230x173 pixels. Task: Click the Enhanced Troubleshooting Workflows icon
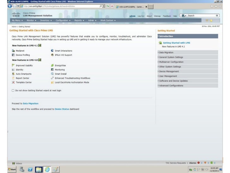[x=52, y=78]
